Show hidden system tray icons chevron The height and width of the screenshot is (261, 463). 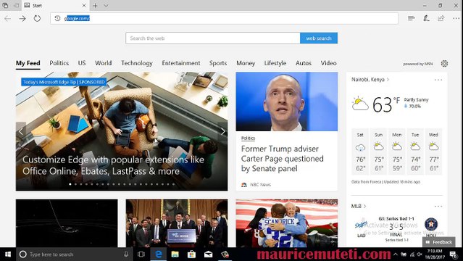(x=396, y=254)
